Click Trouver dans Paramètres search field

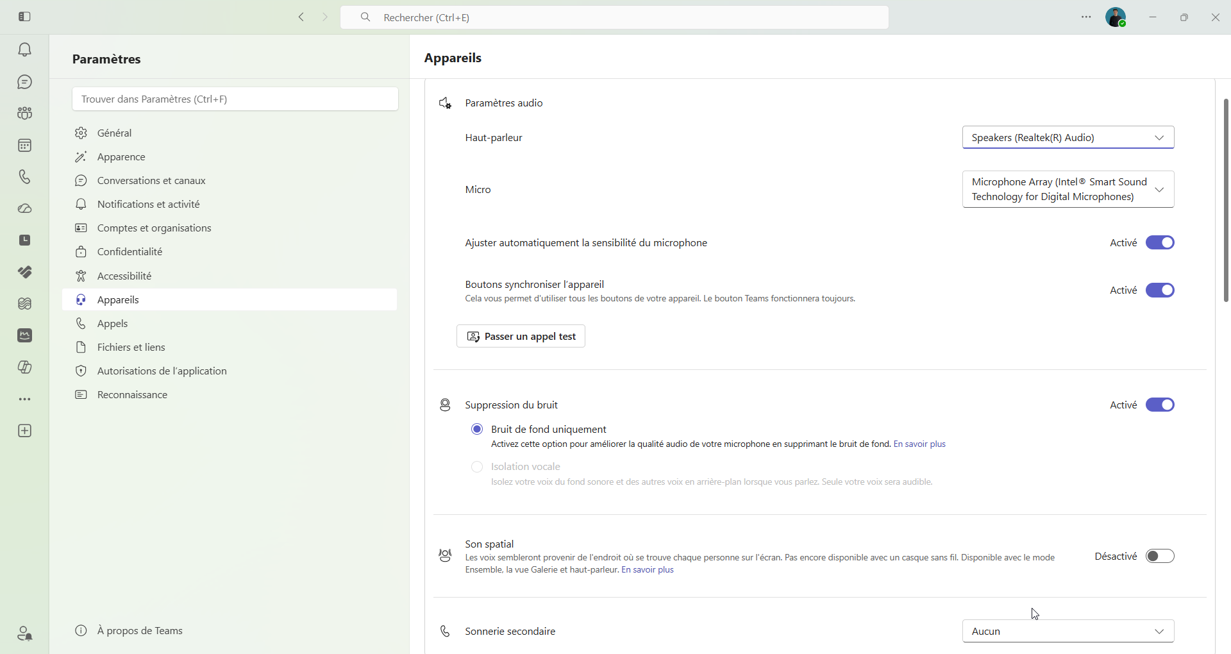[x=235, y=99]
